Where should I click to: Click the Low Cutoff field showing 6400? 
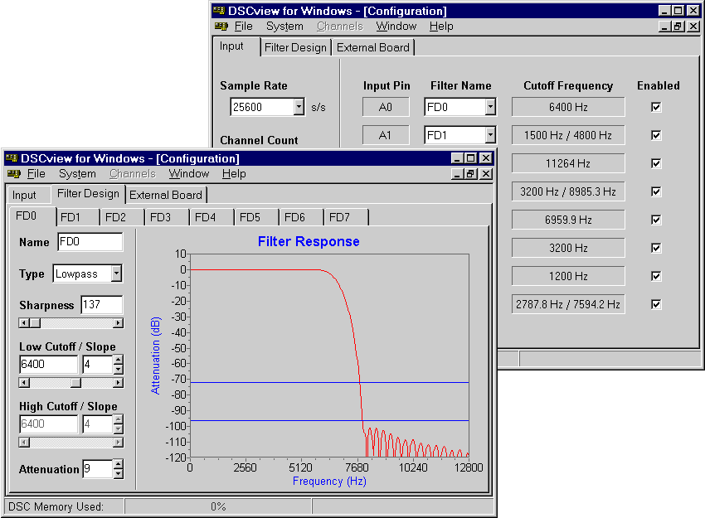tap(49, 364)
